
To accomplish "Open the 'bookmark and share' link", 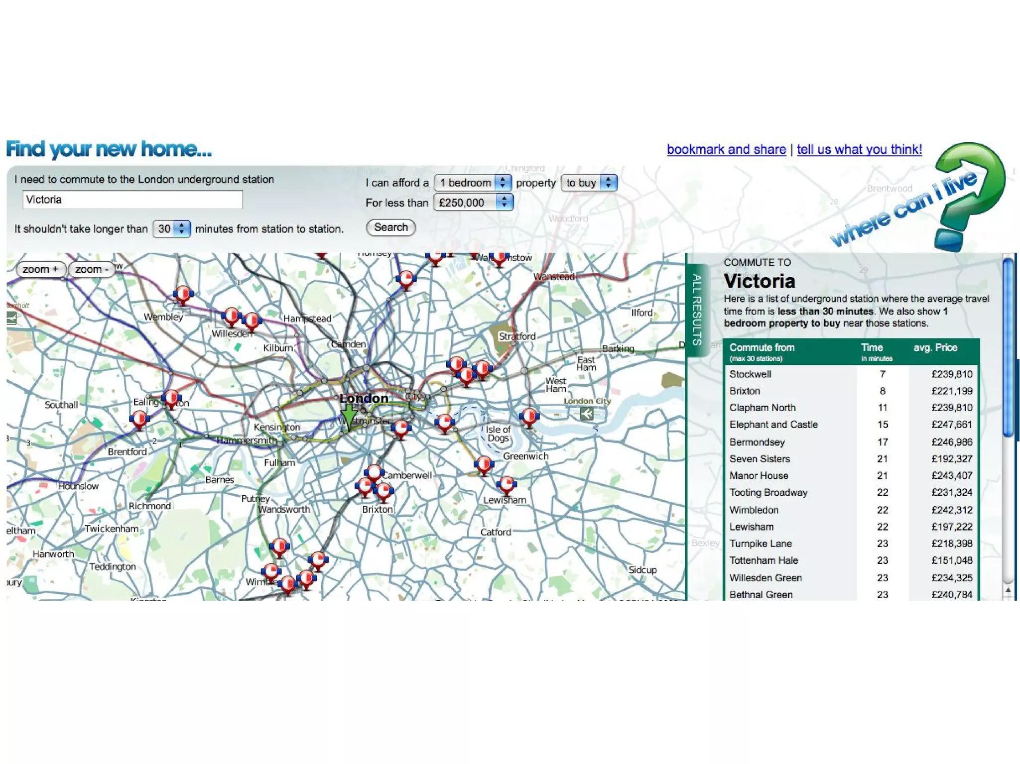I will (x=726, y=149).
